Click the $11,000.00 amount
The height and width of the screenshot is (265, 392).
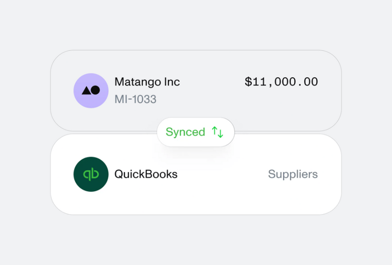[281, 82]
